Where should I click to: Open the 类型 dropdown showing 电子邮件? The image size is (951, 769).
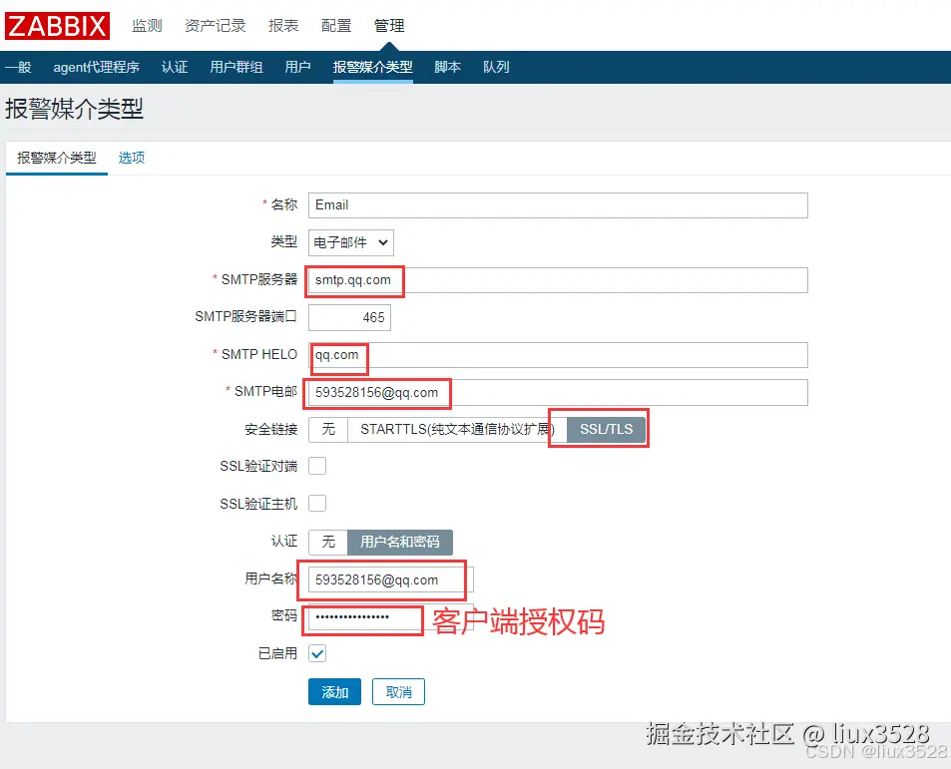point(350,242)
